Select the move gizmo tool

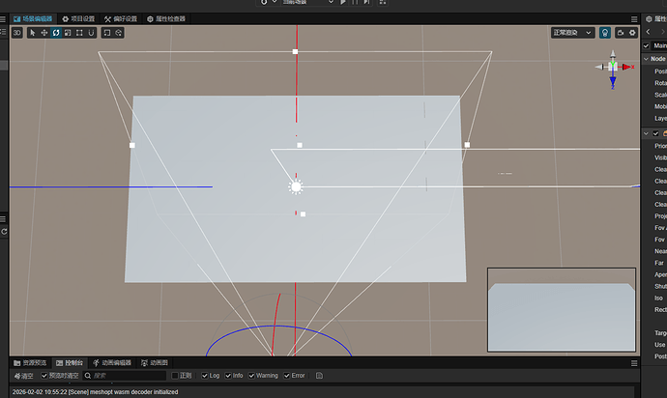tap(44, 33)
